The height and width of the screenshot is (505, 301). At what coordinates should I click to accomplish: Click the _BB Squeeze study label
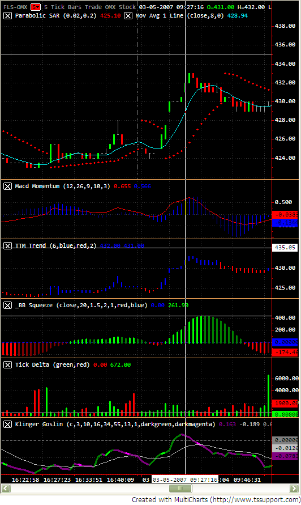[81, 305]
